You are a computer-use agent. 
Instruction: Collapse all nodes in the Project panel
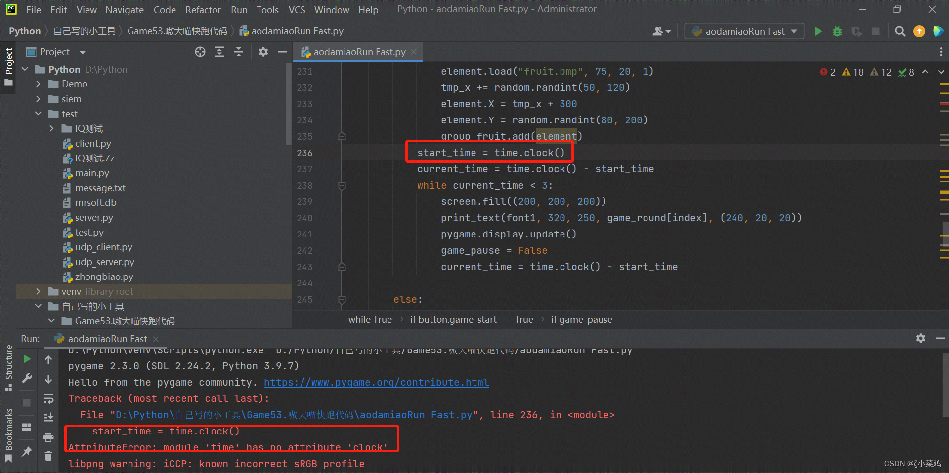tap(239, 52)
